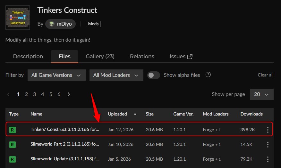Open more options for Slimeworld Update row
Viewport: 281px width, 168px height.
[x=268, y=159]
